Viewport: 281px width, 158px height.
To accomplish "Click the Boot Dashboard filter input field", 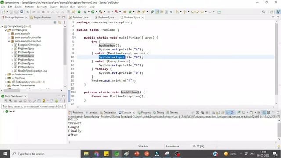I will tap(33, 106).
